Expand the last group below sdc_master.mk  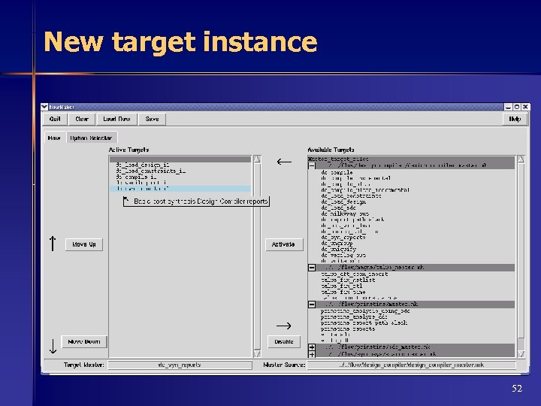[312, 354]
